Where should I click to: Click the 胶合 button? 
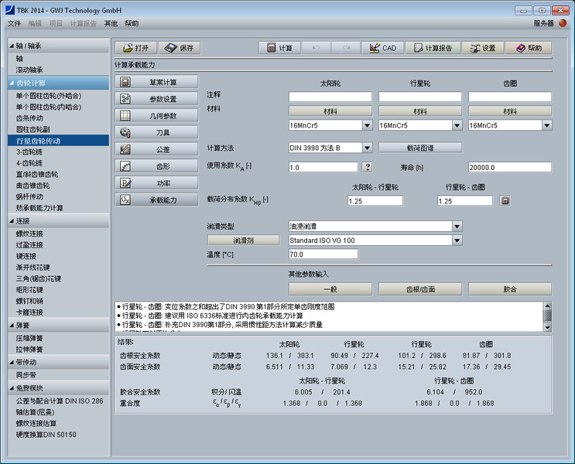[x=510, y=289]
